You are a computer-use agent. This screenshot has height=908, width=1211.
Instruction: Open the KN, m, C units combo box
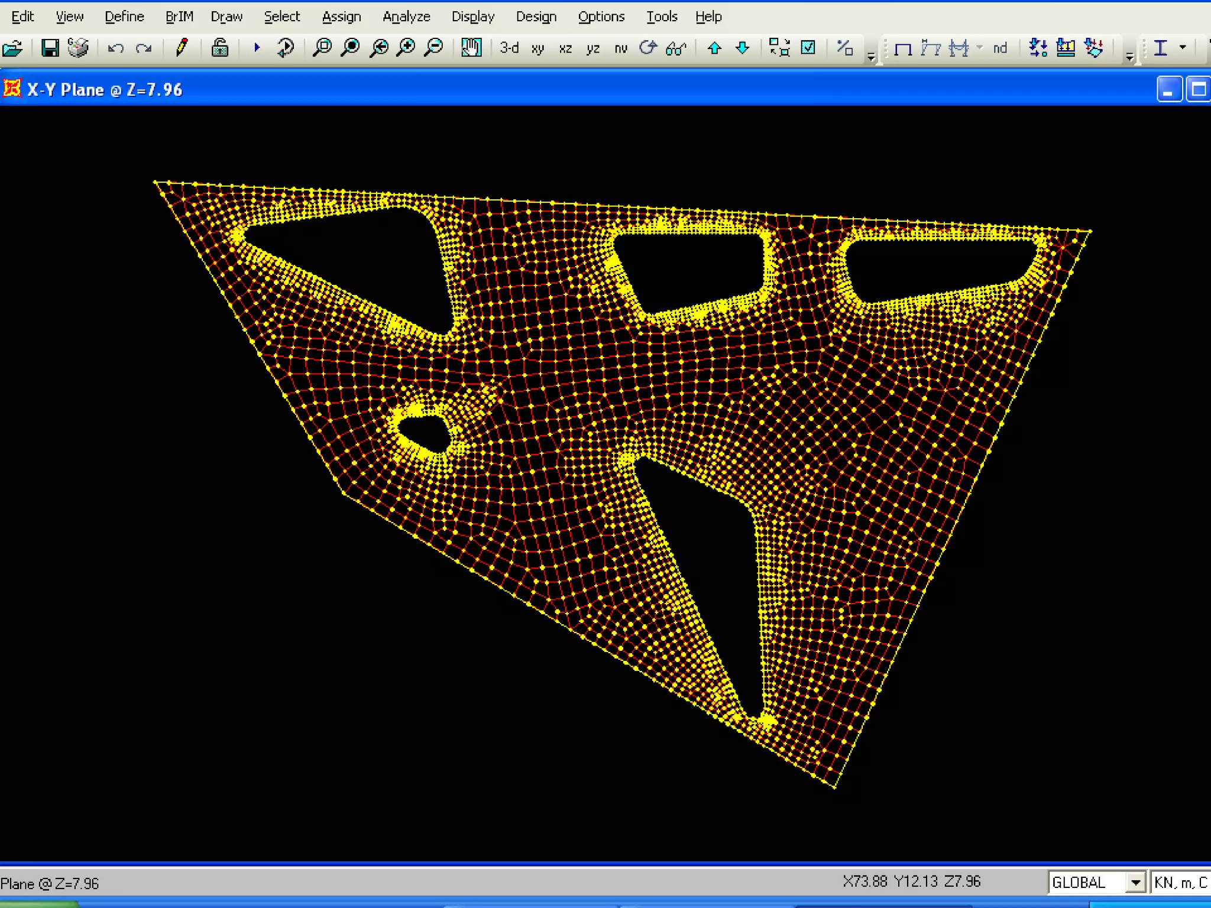coord(1180,883)
